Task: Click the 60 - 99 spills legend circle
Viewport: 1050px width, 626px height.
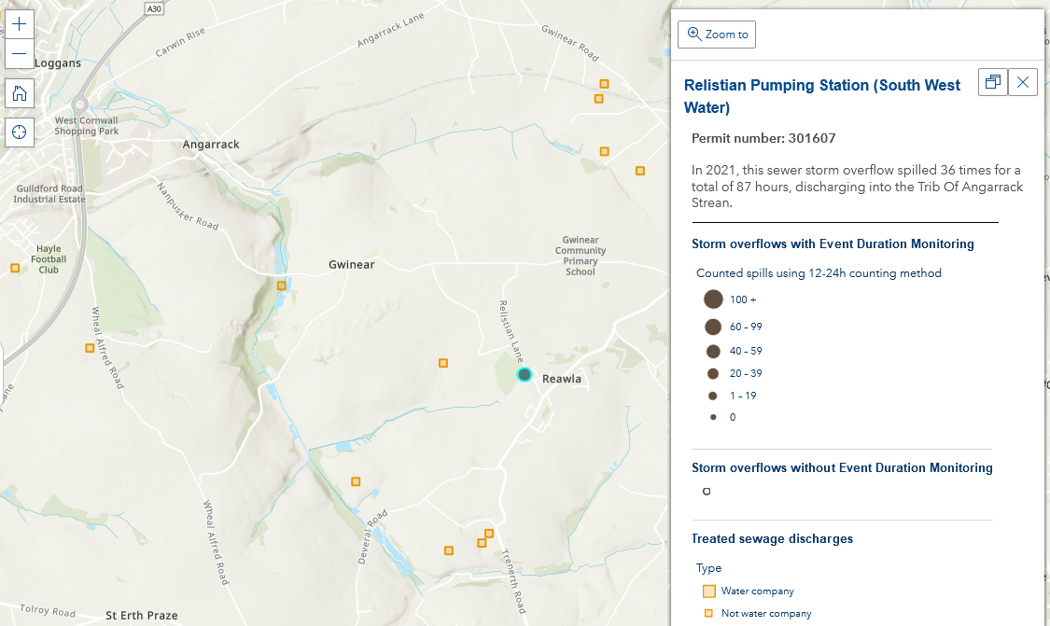Action: [713, 327]
